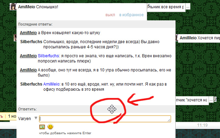
Task: Open the blue AmiMeio mention link
Action: [x=51, y=84]
